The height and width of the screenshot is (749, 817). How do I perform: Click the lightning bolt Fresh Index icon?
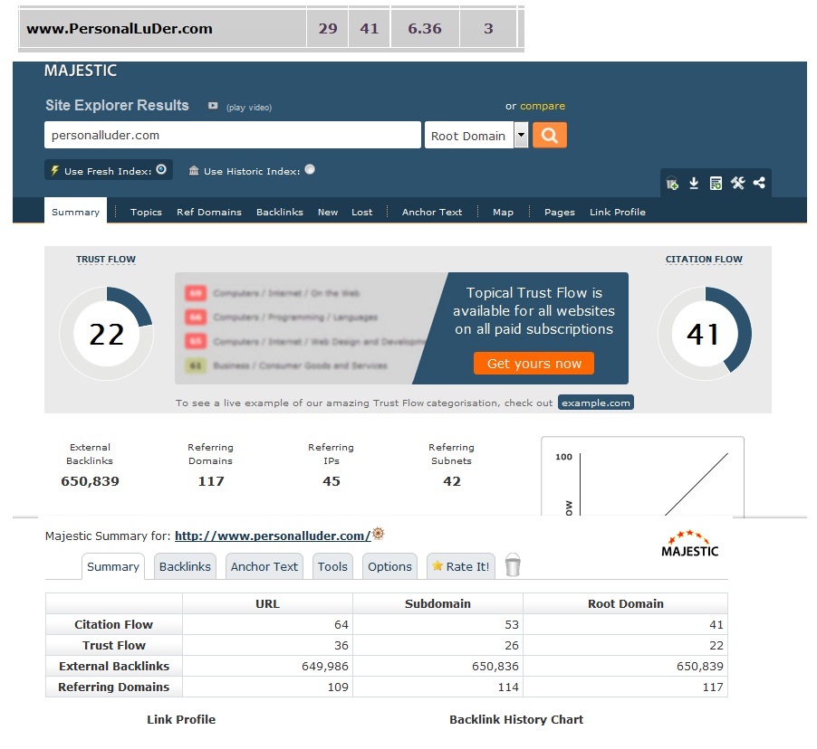(x=54, y=170)
